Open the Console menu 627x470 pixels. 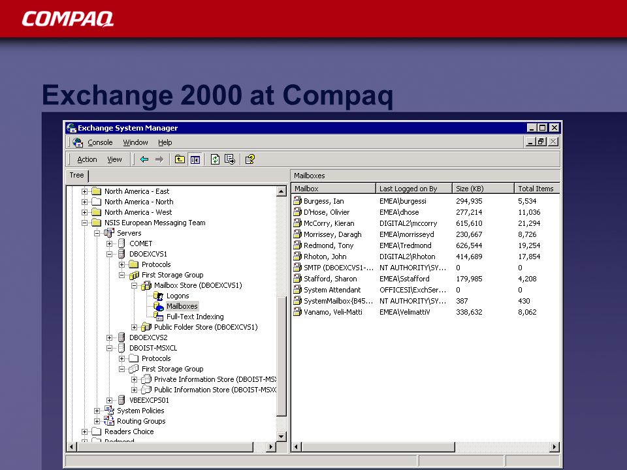[x=100, y=142]
